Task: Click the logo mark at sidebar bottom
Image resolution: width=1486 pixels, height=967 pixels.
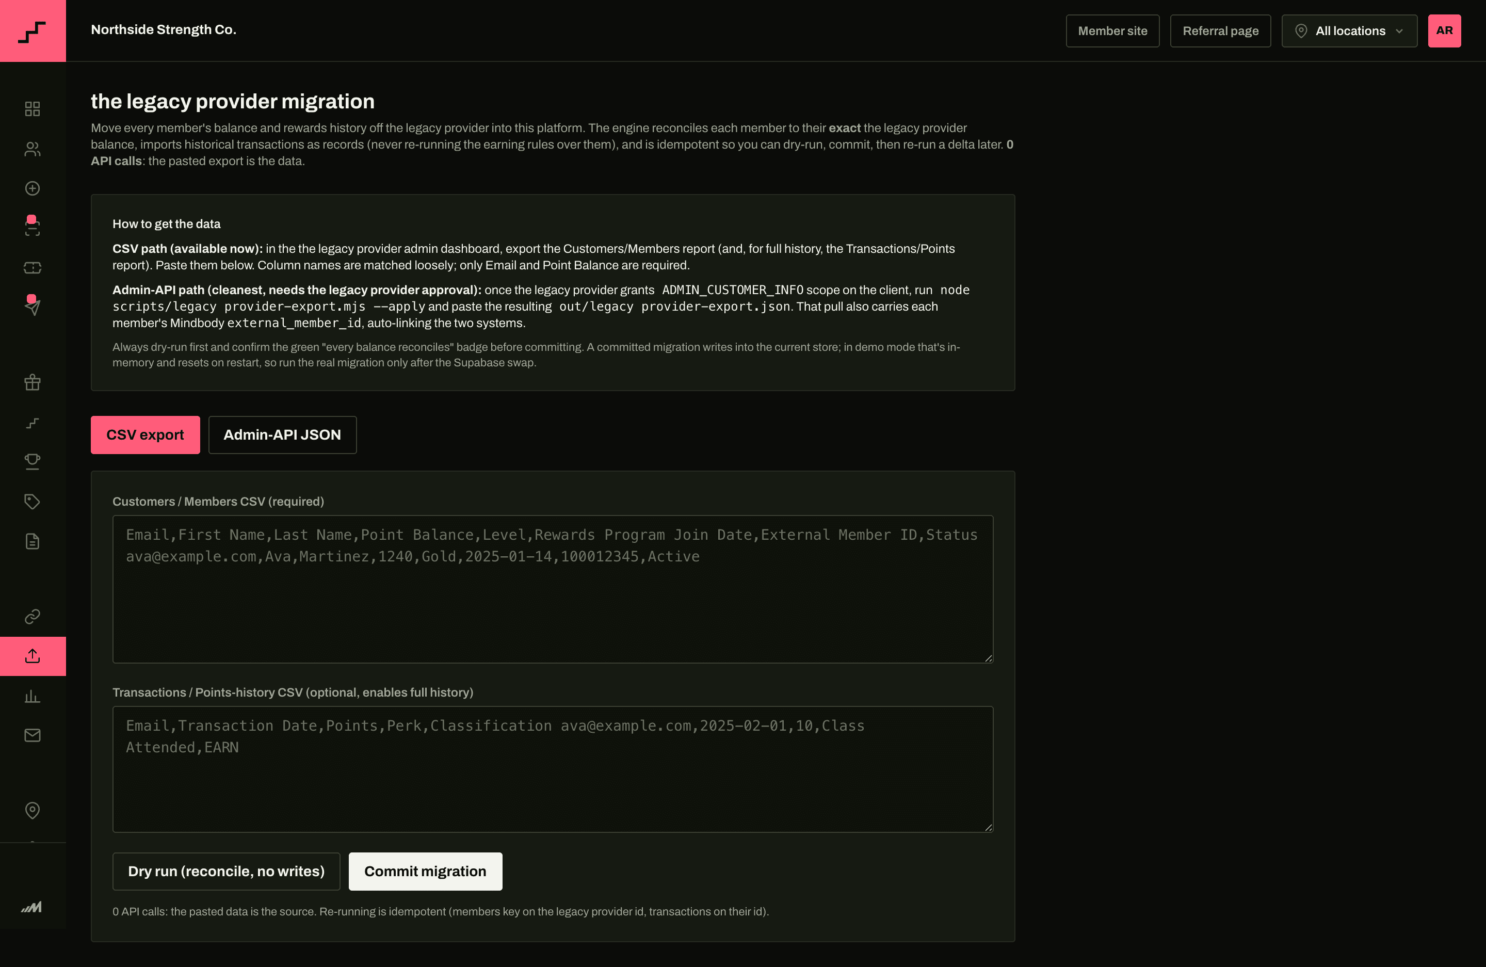Action: (33, 907)
